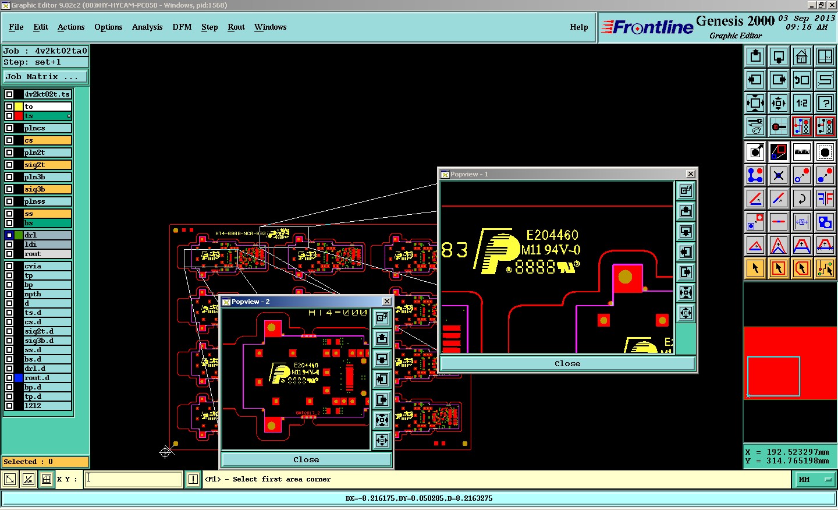Click the first coordinate mode icon at bottom-left

pos(10,479)
